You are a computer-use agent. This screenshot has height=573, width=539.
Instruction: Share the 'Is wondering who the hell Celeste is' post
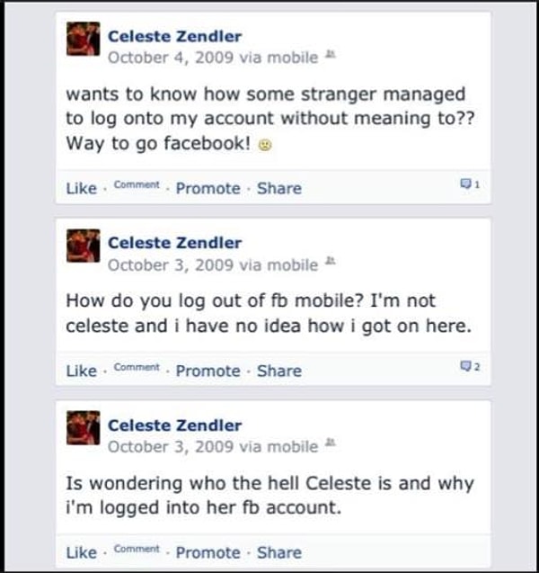(278, 552)
